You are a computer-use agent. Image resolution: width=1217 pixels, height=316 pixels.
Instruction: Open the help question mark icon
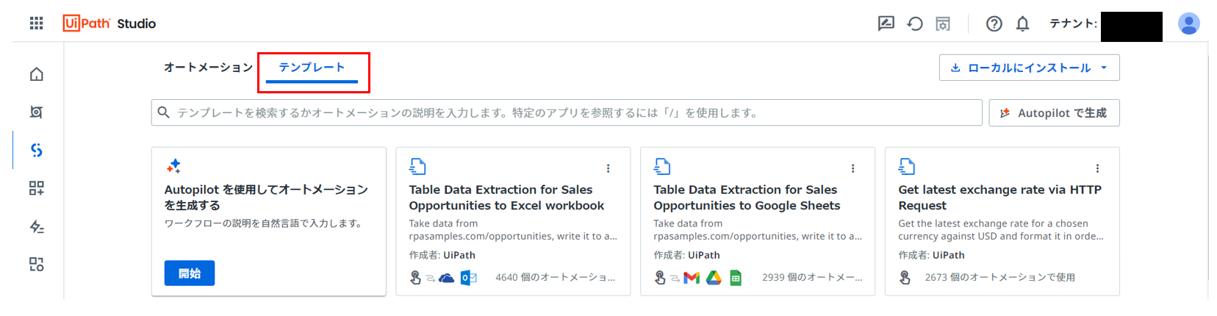pos(994,24)
